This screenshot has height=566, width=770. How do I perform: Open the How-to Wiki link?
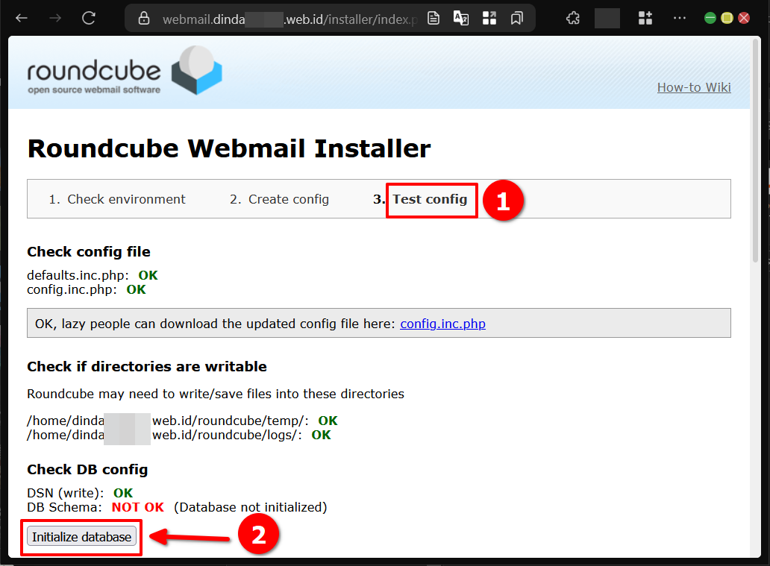[693, 87]
